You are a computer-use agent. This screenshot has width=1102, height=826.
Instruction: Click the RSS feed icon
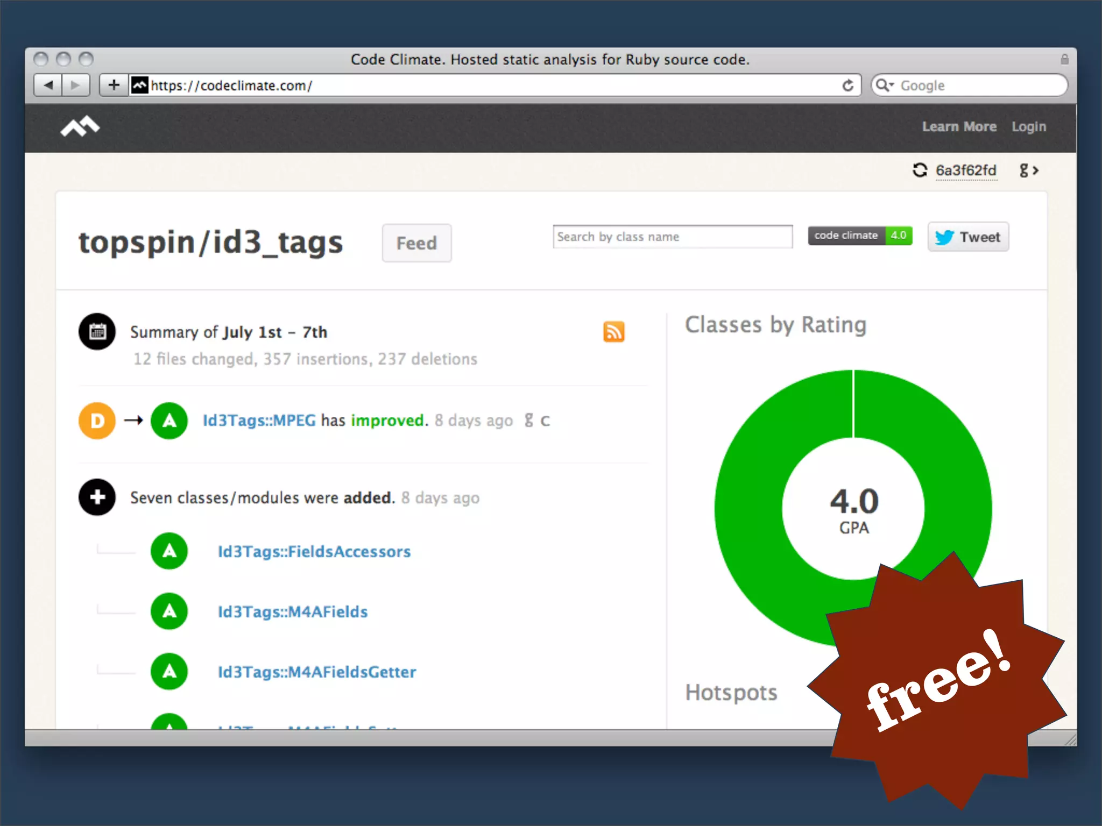click(613, 332)
